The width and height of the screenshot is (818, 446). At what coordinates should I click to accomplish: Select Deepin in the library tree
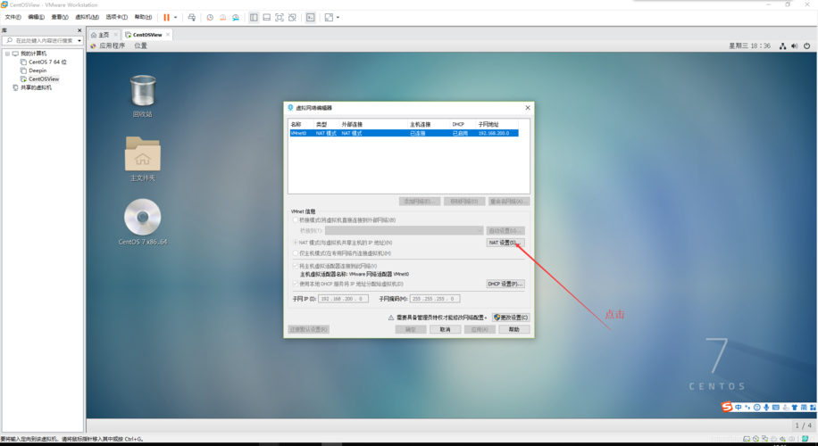coord(38,70)
